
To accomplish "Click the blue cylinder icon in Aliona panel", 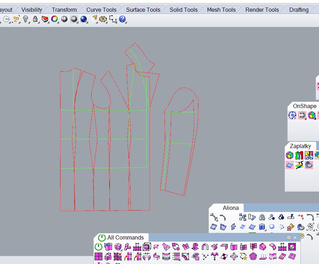I will click(x=262, y=227).
